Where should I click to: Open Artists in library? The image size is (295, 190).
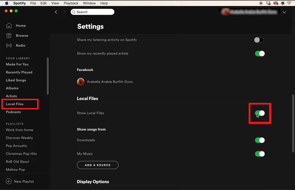click(x=12, y=96)
